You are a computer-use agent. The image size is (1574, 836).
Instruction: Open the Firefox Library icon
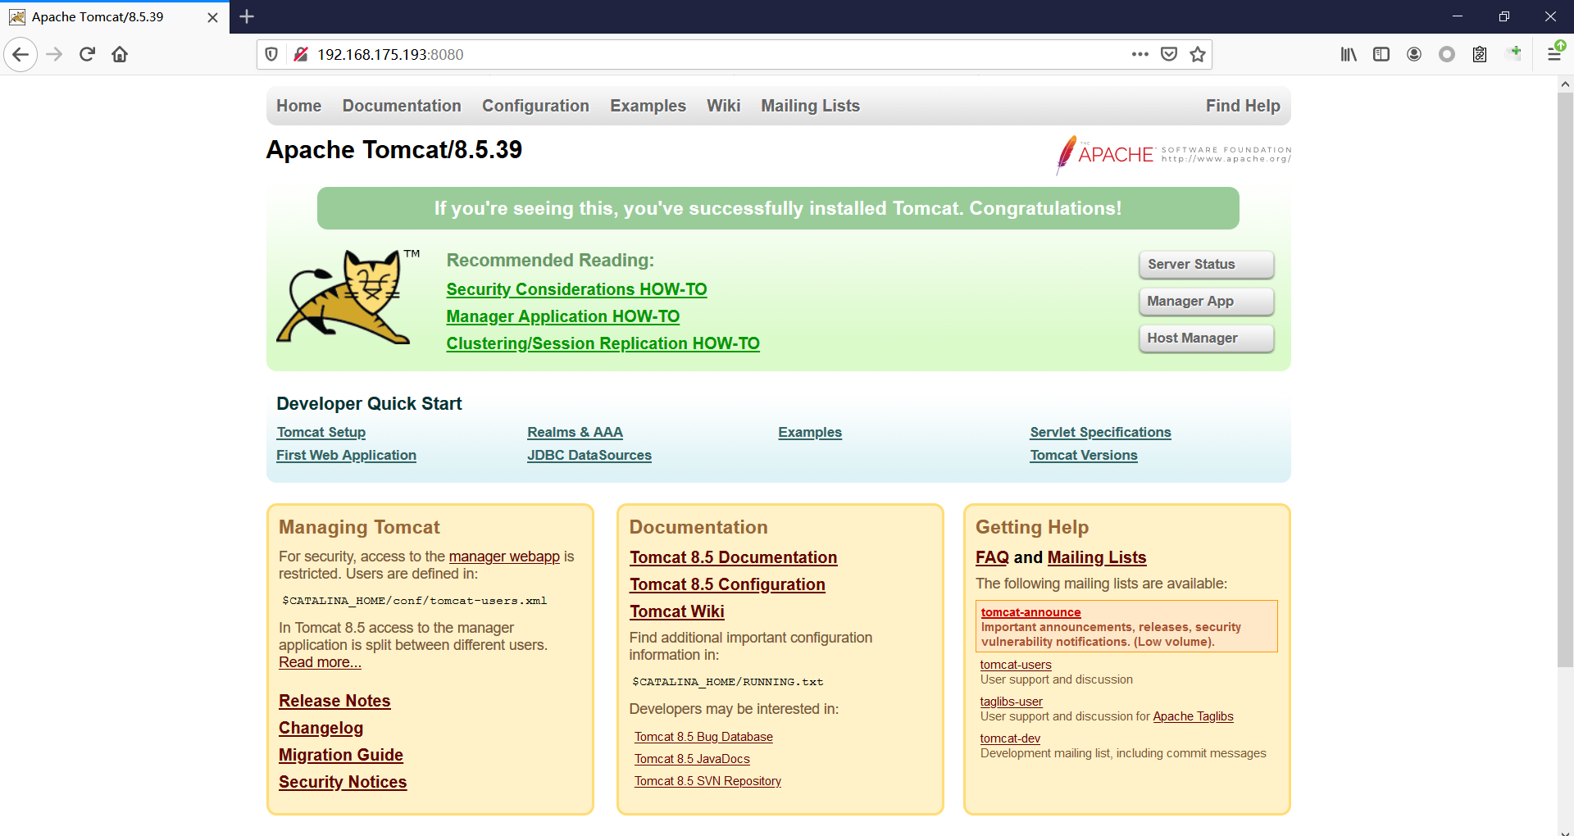[1348, 55]
